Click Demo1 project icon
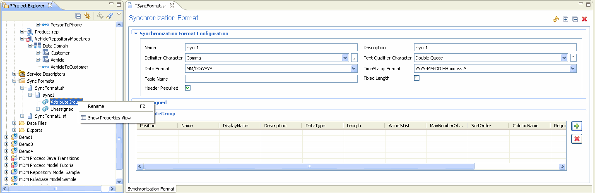 click(x=14, y=137)
